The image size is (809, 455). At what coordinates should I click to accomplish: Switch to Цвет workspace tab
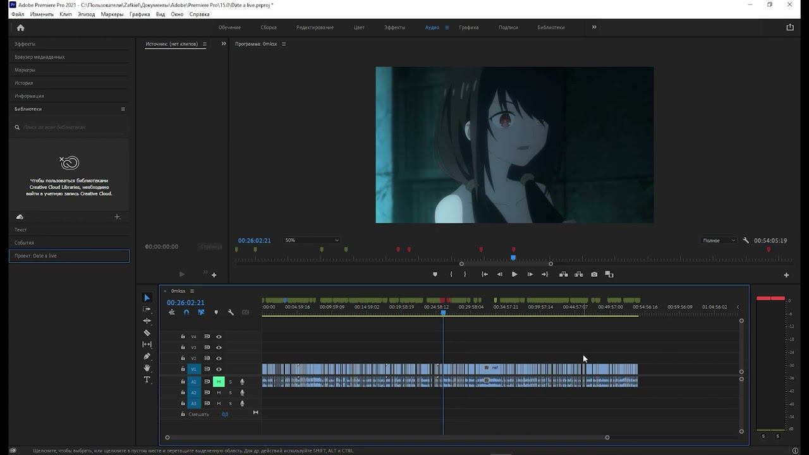pos(359,27)
